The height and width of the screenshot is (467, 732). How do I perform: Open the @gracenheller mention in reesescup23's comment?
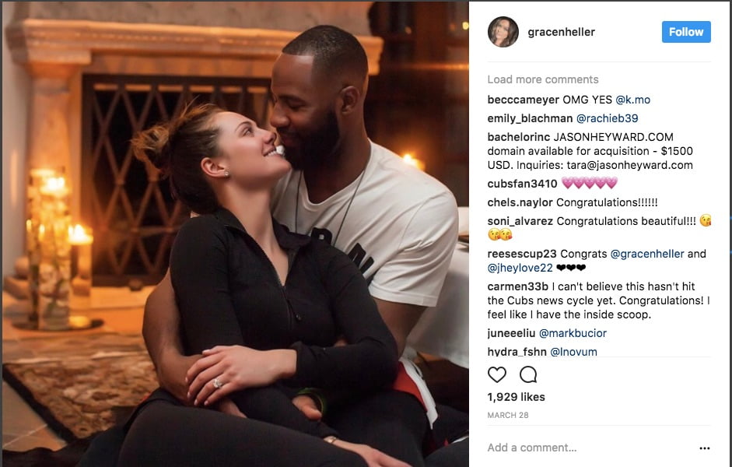point(647,254)
